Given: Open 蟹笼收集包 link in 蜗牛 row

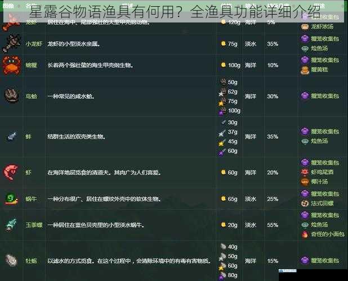Looking at the screenshot, I should pyautogui.click(x=325, y=194).
